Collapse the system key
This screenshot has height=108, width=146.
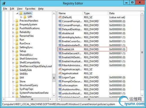point(17,14)
